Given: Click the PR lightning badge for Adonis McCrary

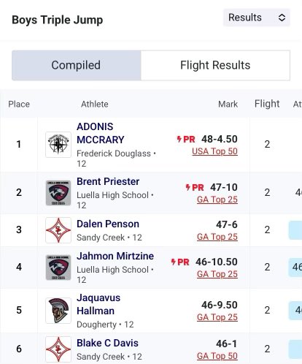Looking at the screenshot, I should pyautogui.click(x=186, y=140).
